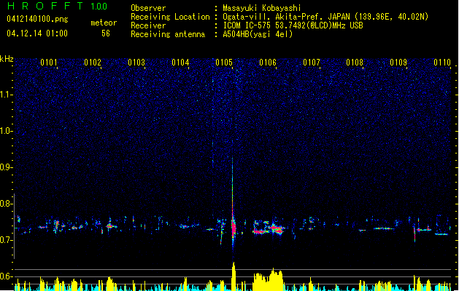This screenshot has width=459, height=291.
Task: Click the 1.0 kHz axis label
Action: pyautogui.click(x=7, y=131)
